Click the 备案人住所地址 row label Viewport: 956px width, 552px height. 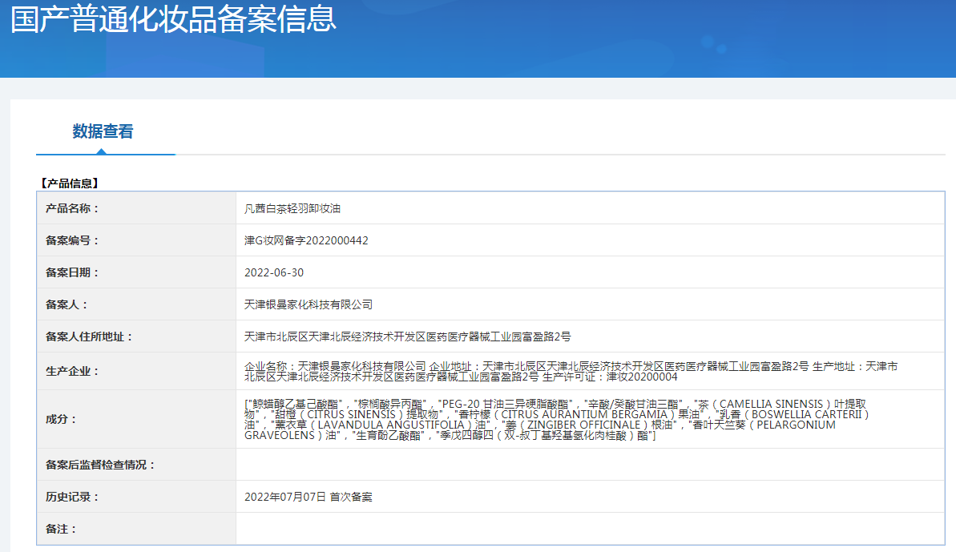click(x=90, y=336)
